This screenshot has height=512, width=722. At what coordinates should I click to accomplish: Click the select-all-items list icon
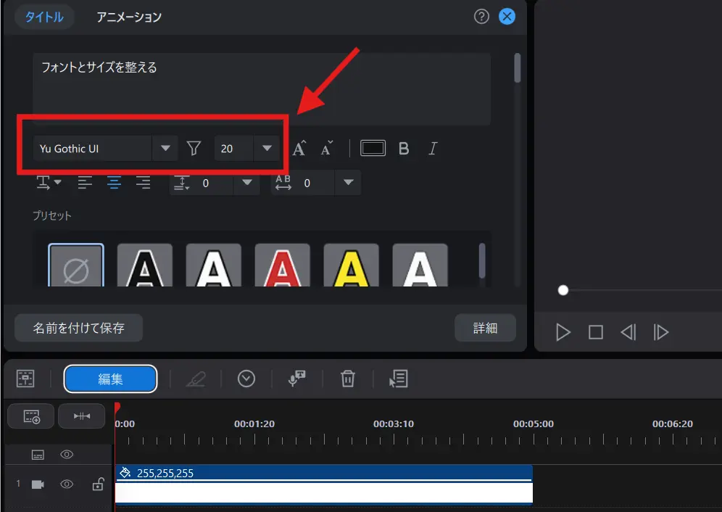click(x=399, y=379)
